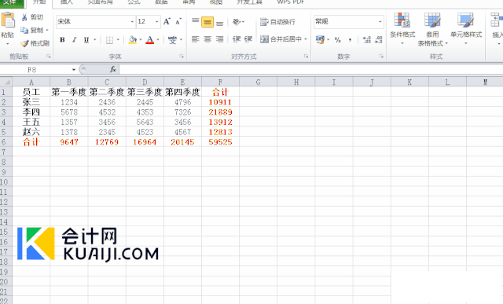Expand the font size dropdown showing 12
Image resolution: width=503 pixels, height=304 pixels.
(157, 21)
